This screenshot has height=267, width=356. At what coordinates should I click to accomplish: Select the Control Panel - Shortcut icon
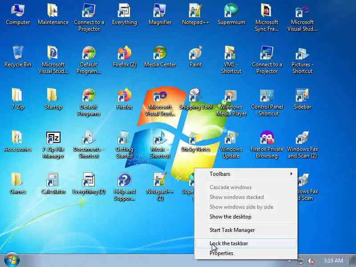click(x=267, y=102)
